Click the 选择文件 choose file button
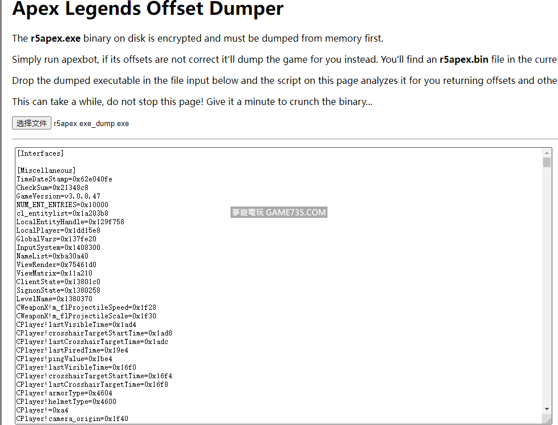Image resolution: width=558 pixels, height=425 pixels. (32, 123)
